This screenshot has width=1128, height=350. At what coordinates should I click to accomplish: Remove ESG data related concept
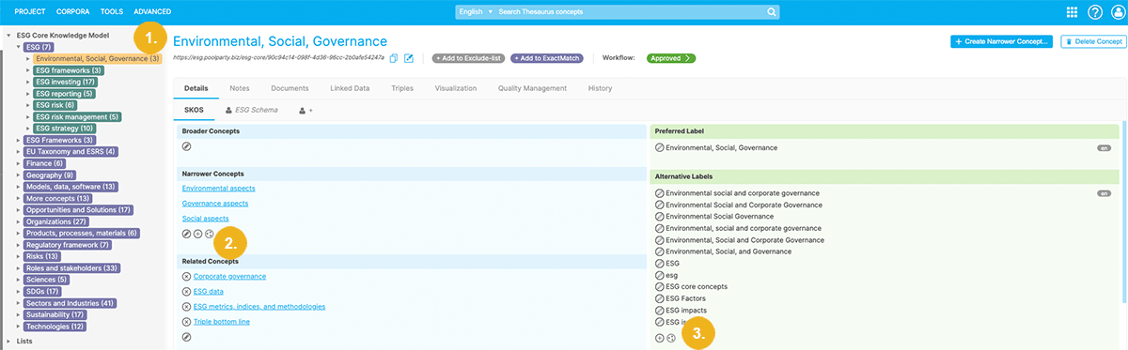(x=186, y=292)
